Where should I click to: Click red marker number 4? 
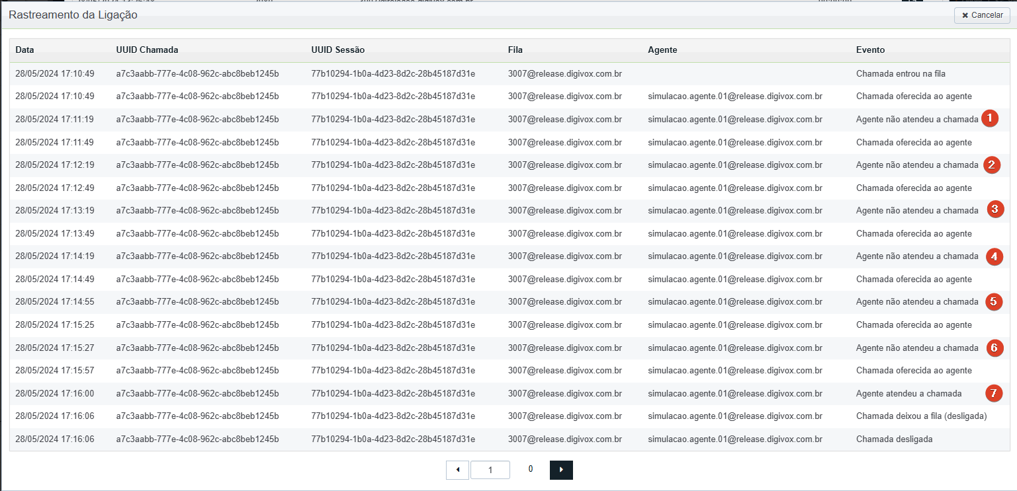coord(994,256)
